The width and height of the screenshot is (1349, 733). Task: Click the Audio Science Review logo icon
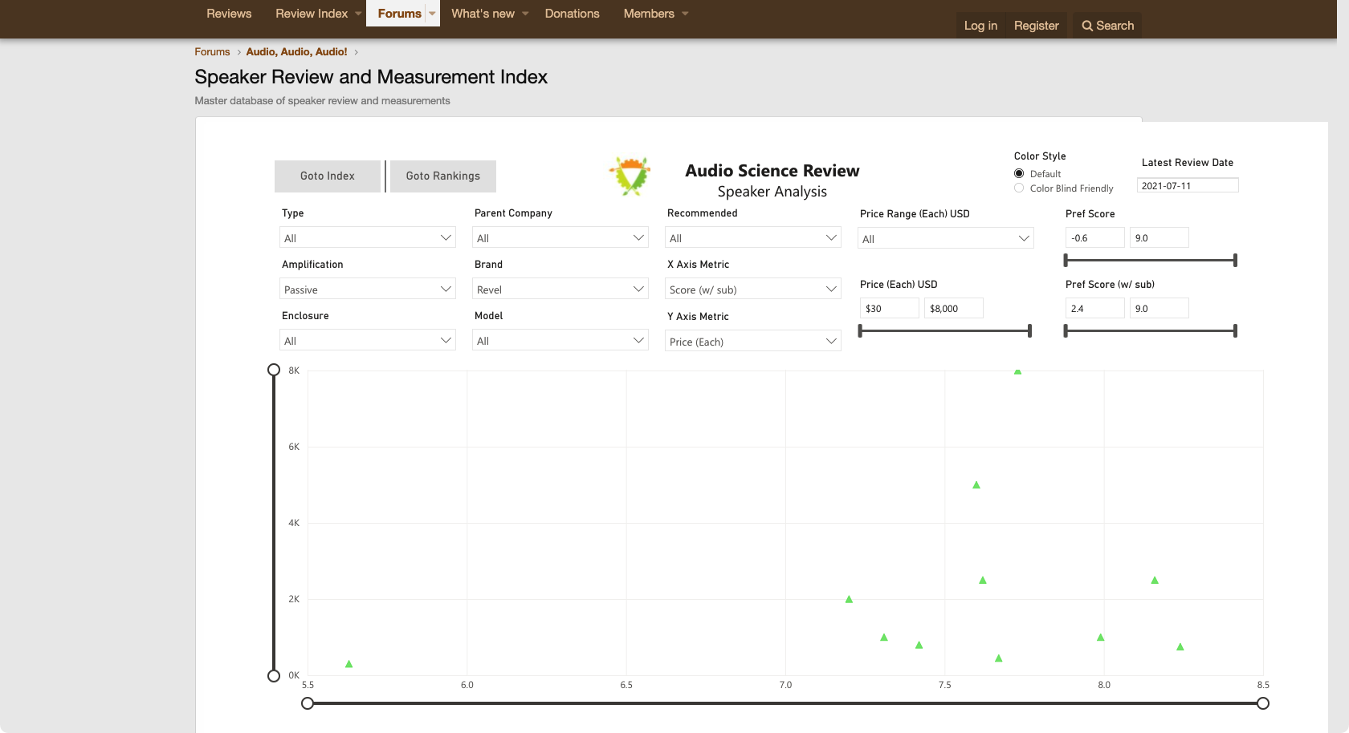coord(630,176)
